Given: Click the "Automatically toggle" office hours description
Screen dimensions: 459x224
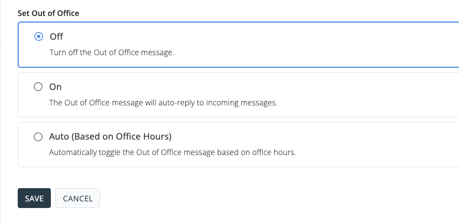Looking at the screenshot, I should (173, 152).
